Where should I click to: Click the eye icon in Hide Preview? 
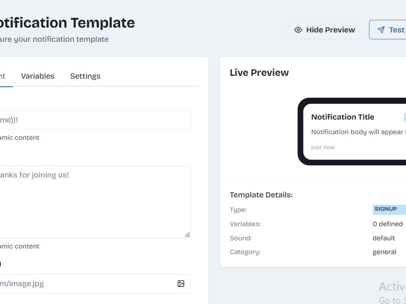pos(298,30)
